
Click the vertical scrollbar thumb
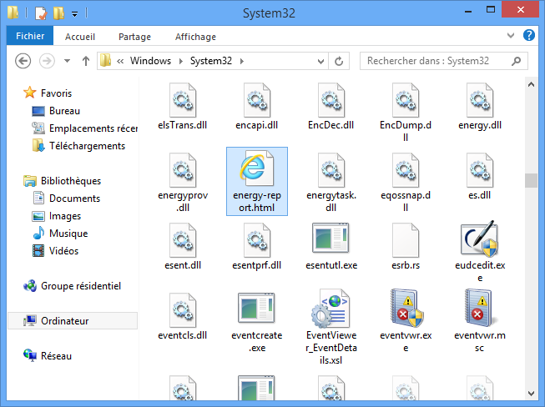531,180
